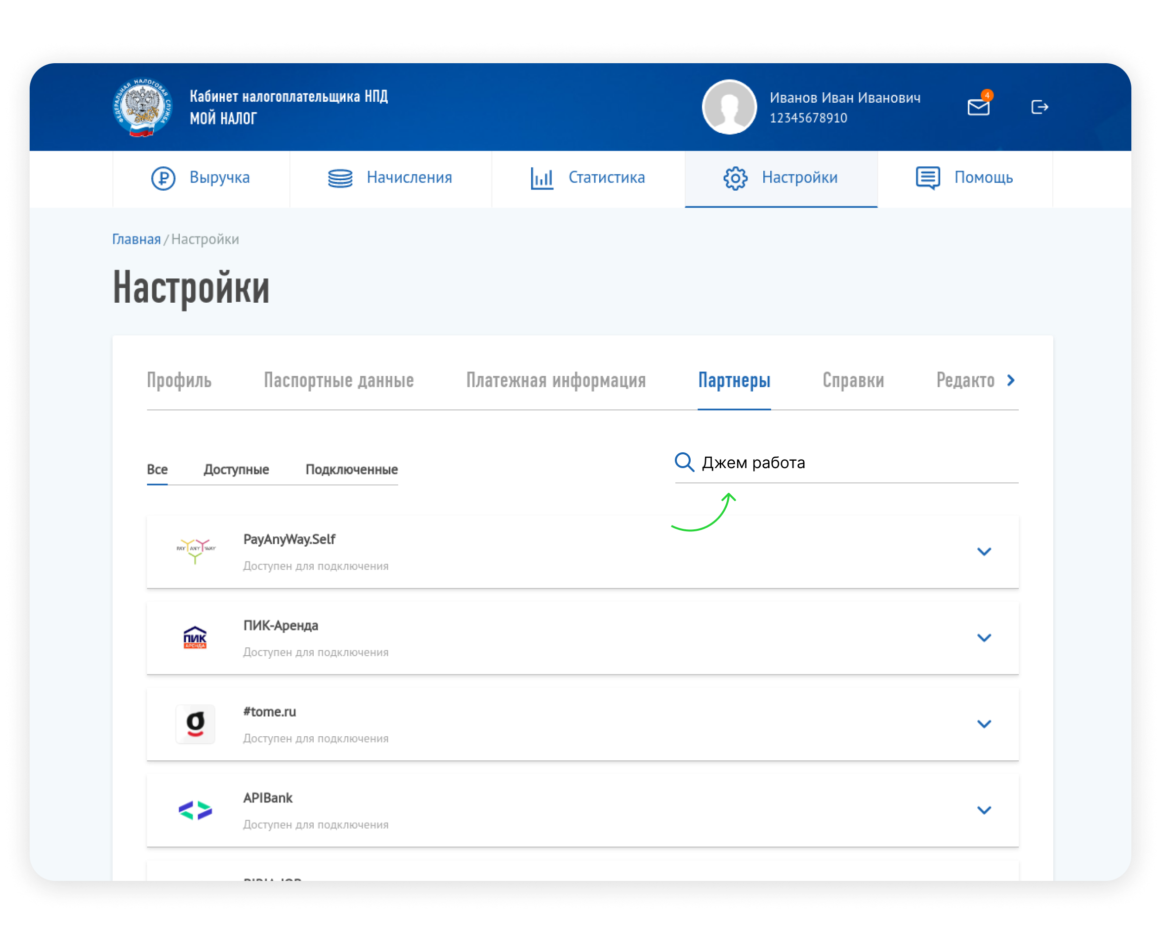Click the ПИК-Аренда partner logo
Screen dimensions: 1161x952
(195, 637)
